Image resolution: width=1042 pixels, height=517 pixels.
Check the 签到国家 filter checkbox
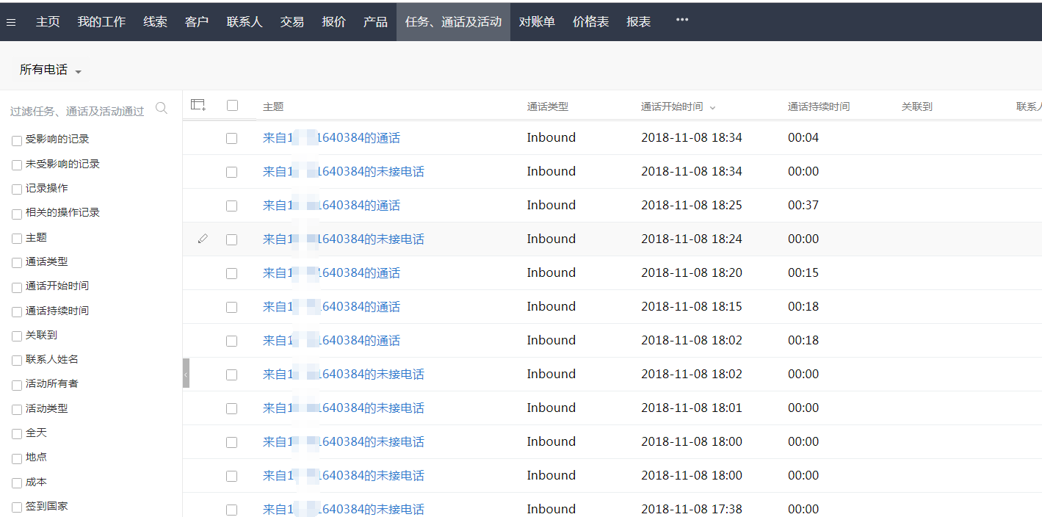pos(17,507)
